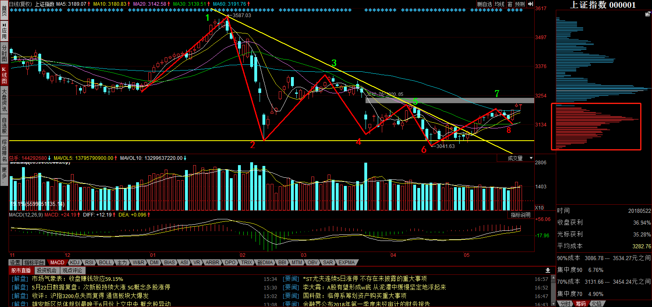Open the 应用 sidebar item
The width and height of the screenshot is (652, 307).
[4, 31]
